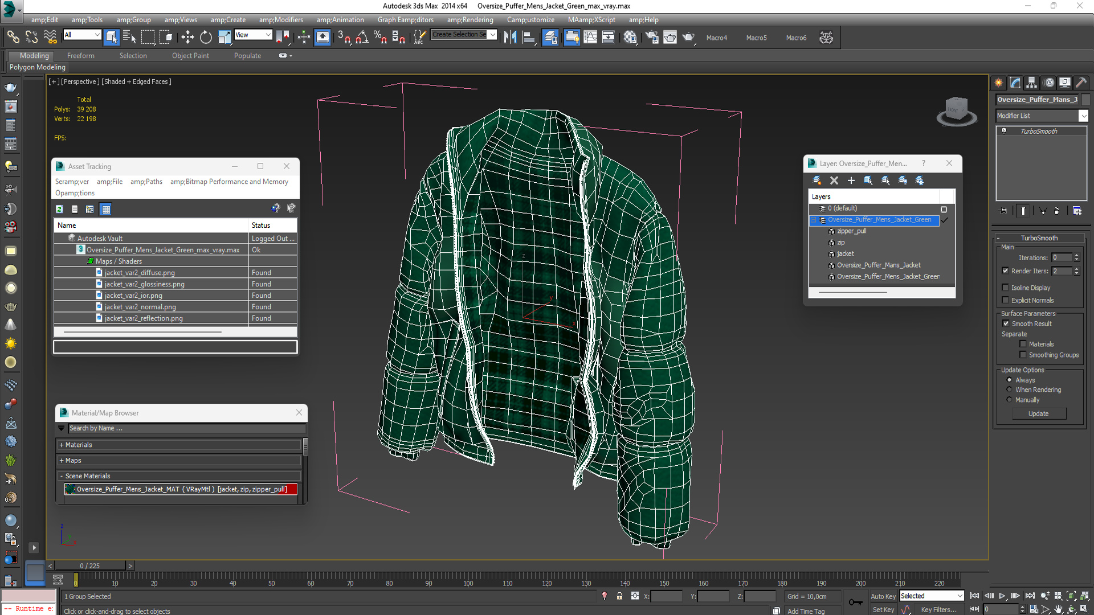1094x615 pixels.
Task: Enable the Isoline Display checkbox
Action: click(x=1006, y=288)
